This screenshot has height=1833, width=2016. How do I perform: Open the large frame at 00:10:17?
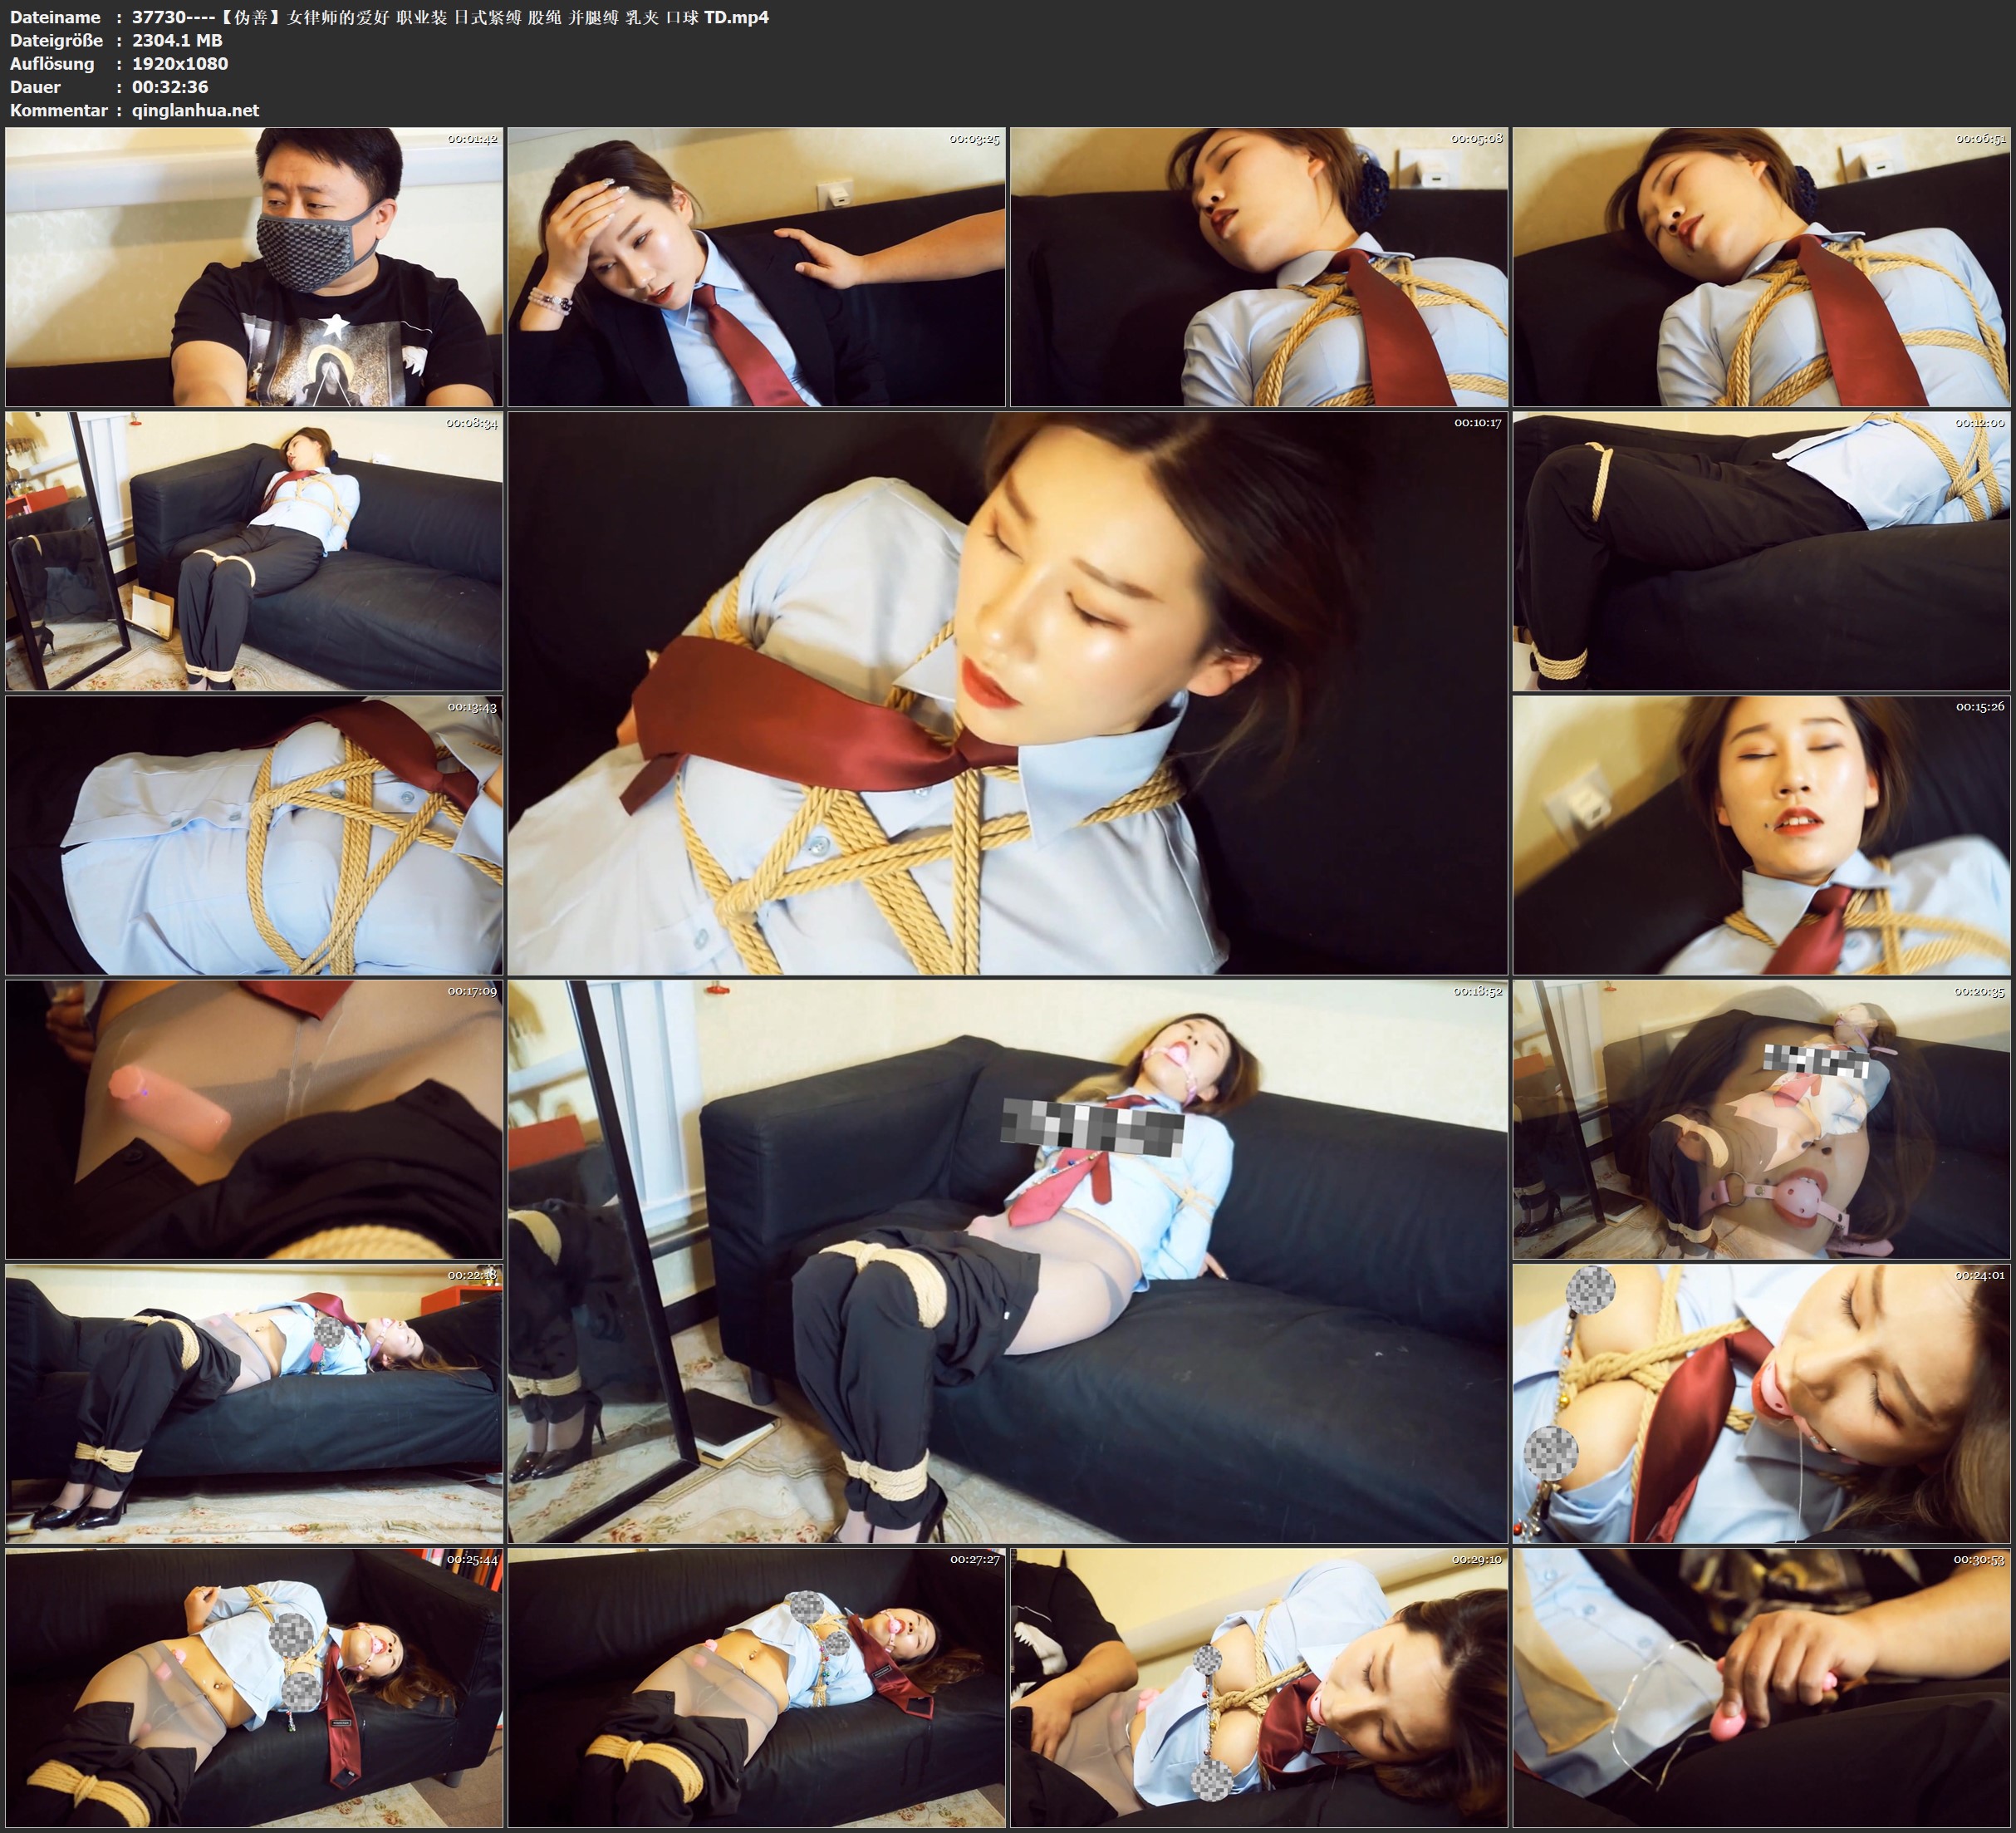(x=1007, y=692)
